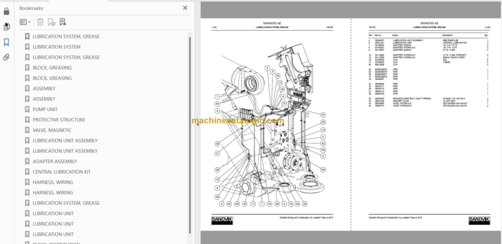Go to the PROTECTIVE STRUCTURE bookmark
The height and width of the screenshot is (244, 502).
tap(59, 120)
